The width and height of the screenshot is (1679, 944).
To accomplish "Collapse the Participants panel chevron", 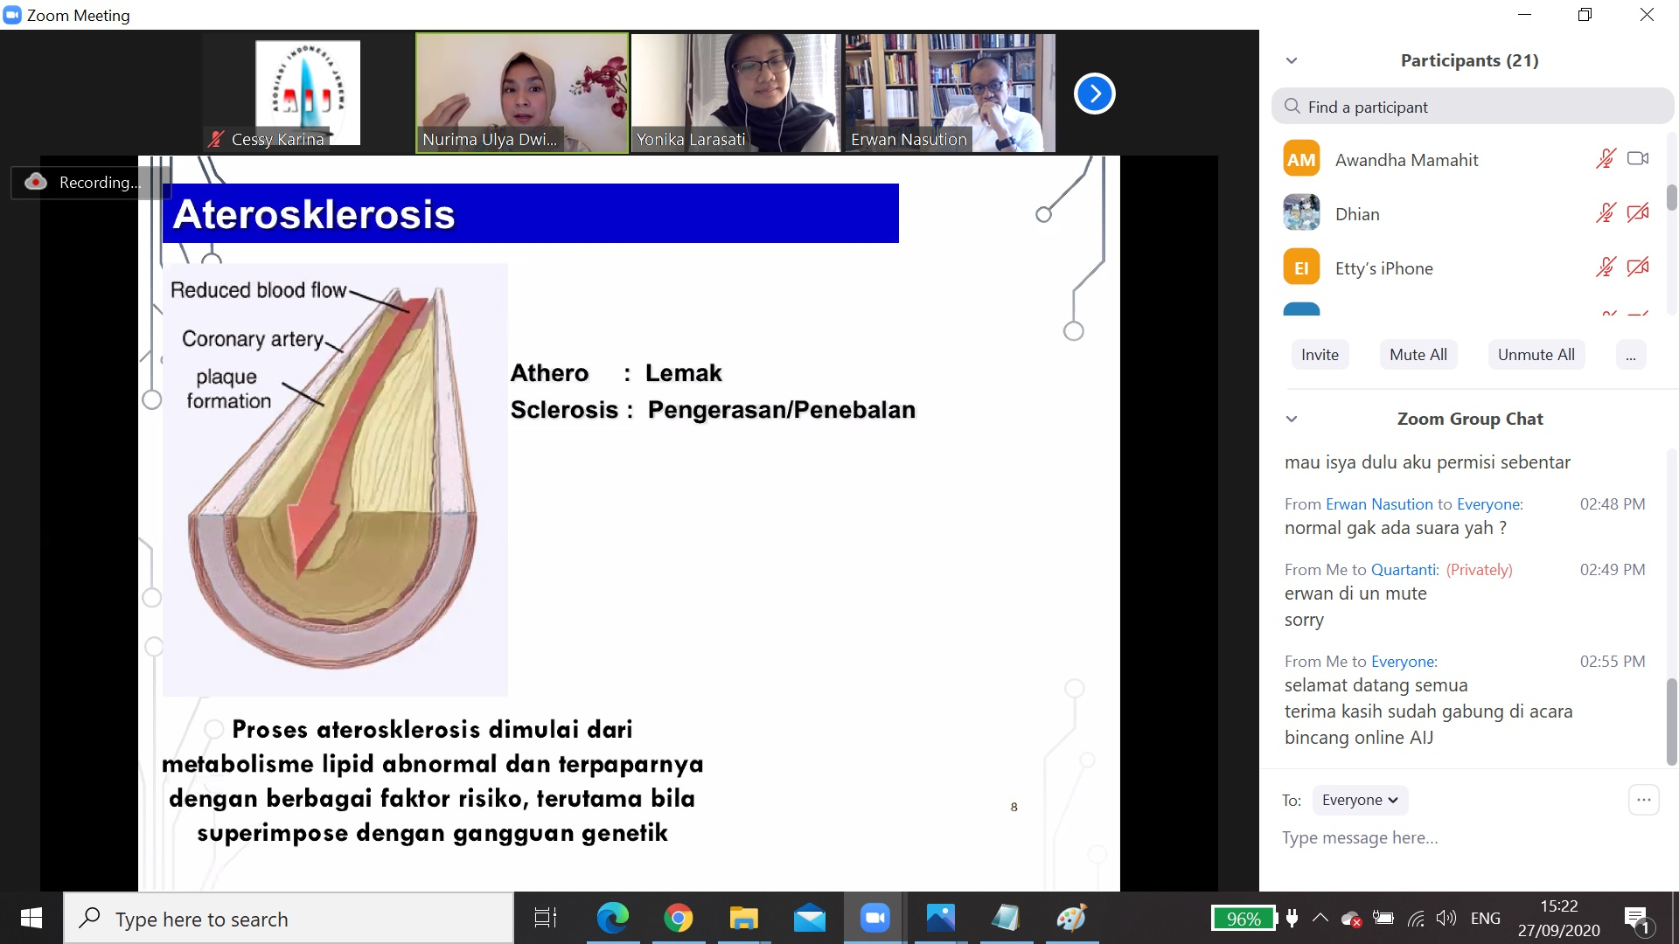I will [1292, 60].
